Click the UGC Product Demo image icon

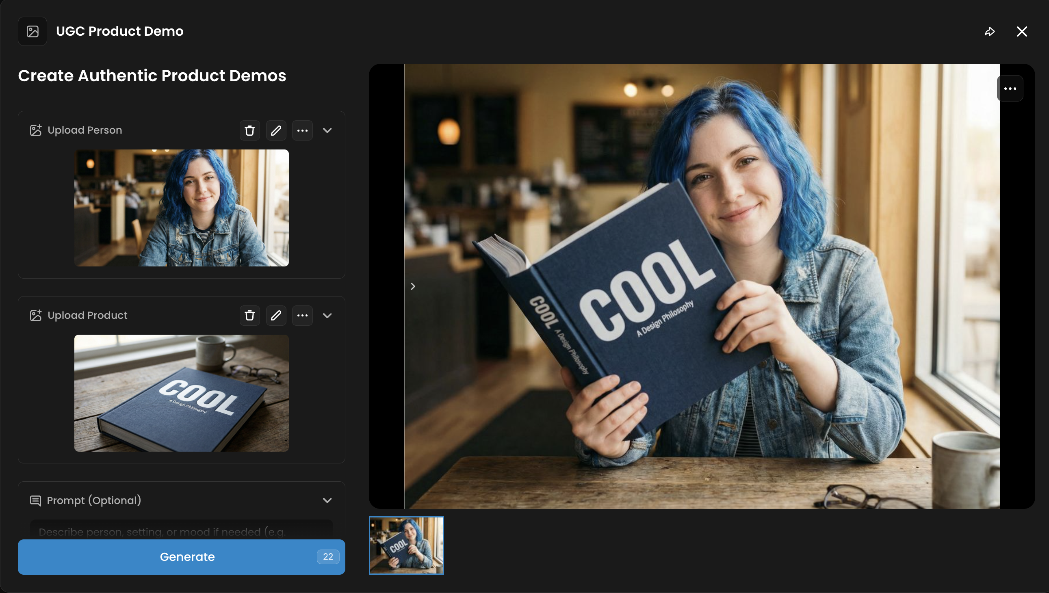33,31
